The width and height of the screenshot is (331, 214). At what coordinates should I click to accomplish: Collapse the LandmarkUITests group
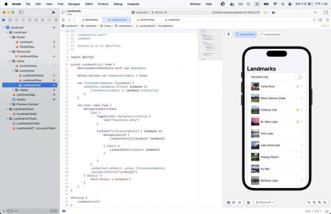(x=7, y=119)
